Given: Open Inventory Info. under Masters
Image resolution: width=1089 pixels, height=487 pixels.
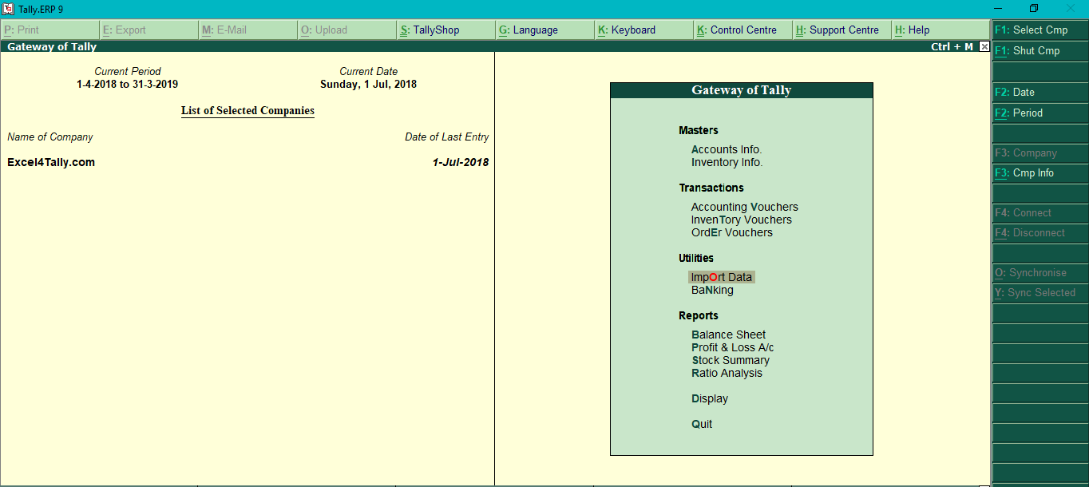Looking at the screenshot, I should coord(727,162).
